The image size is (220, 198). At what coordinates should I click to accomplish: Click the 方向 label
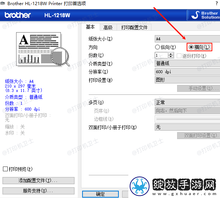pos(93,47)
